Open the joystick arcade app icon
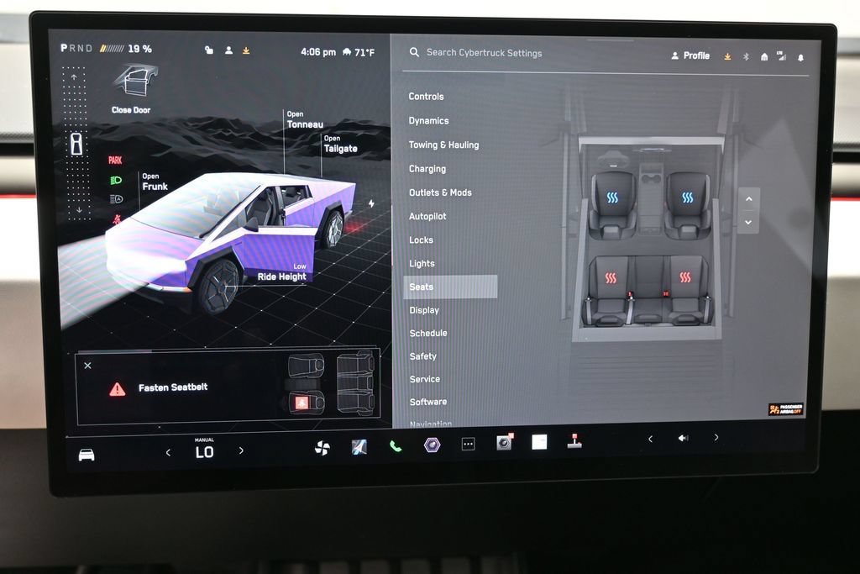The height and width of the screenshot is (574, 860). (x=574, y=440)
